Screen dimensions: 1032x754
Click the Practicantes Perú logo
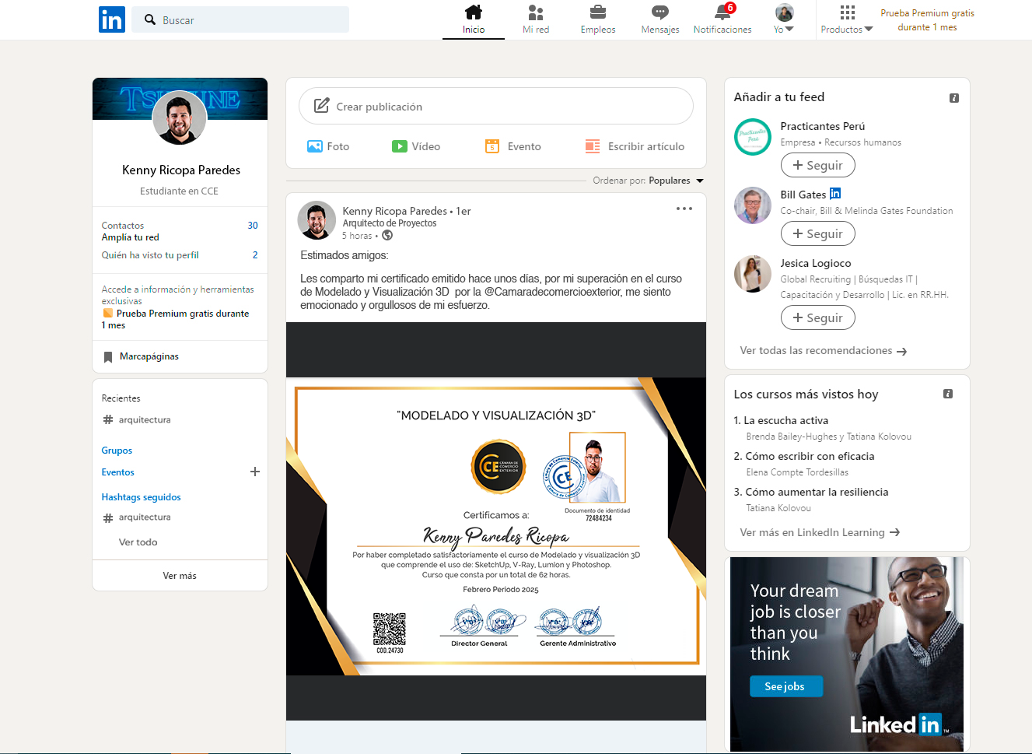[x=753, y=137]
